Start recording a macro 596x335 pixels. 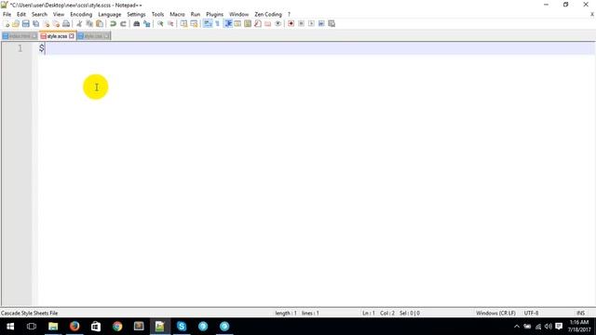[x=291, y=23]
